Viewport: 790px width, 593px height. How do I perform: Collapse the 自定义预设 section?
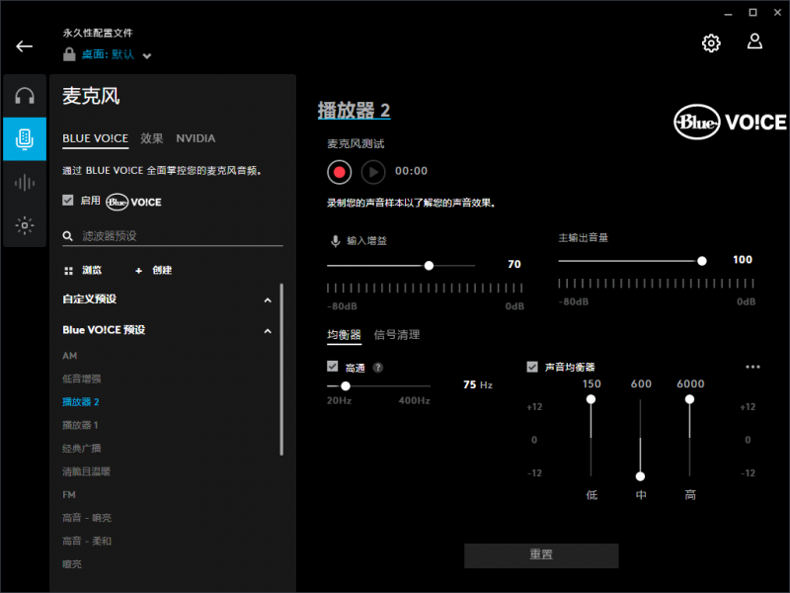[268, 299]
